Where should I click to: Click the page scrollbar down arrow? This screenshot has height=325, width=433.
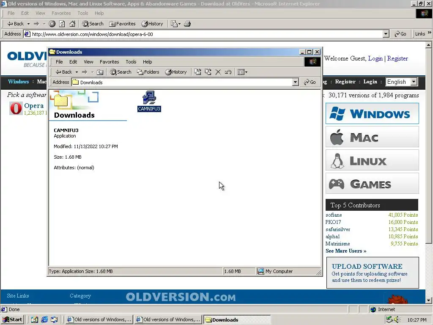[x=429, y=300]
